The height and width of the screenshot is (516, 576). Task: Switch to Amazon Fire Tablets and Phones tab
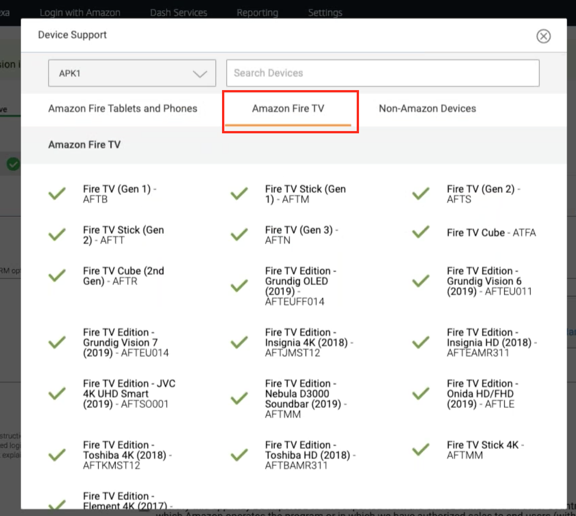click(x=123, y=108)
